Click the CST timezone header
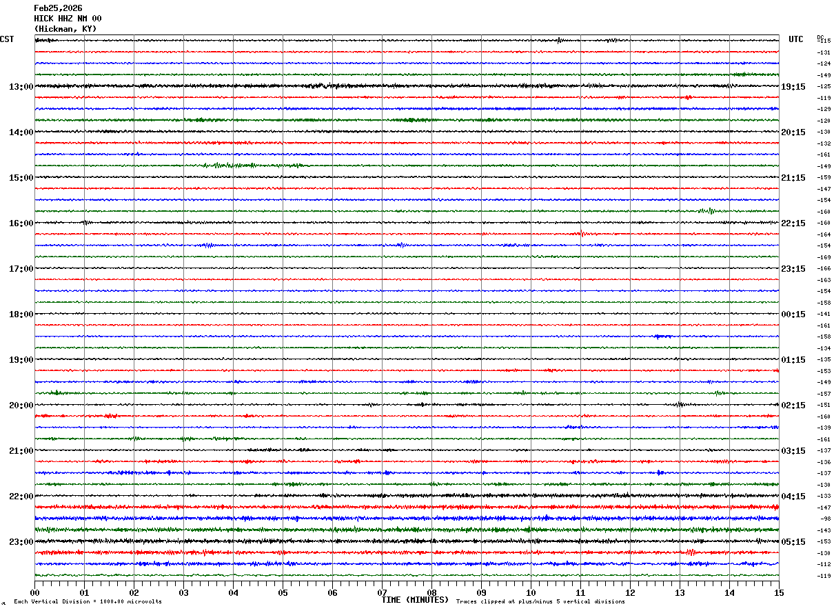 click(7, 39)
